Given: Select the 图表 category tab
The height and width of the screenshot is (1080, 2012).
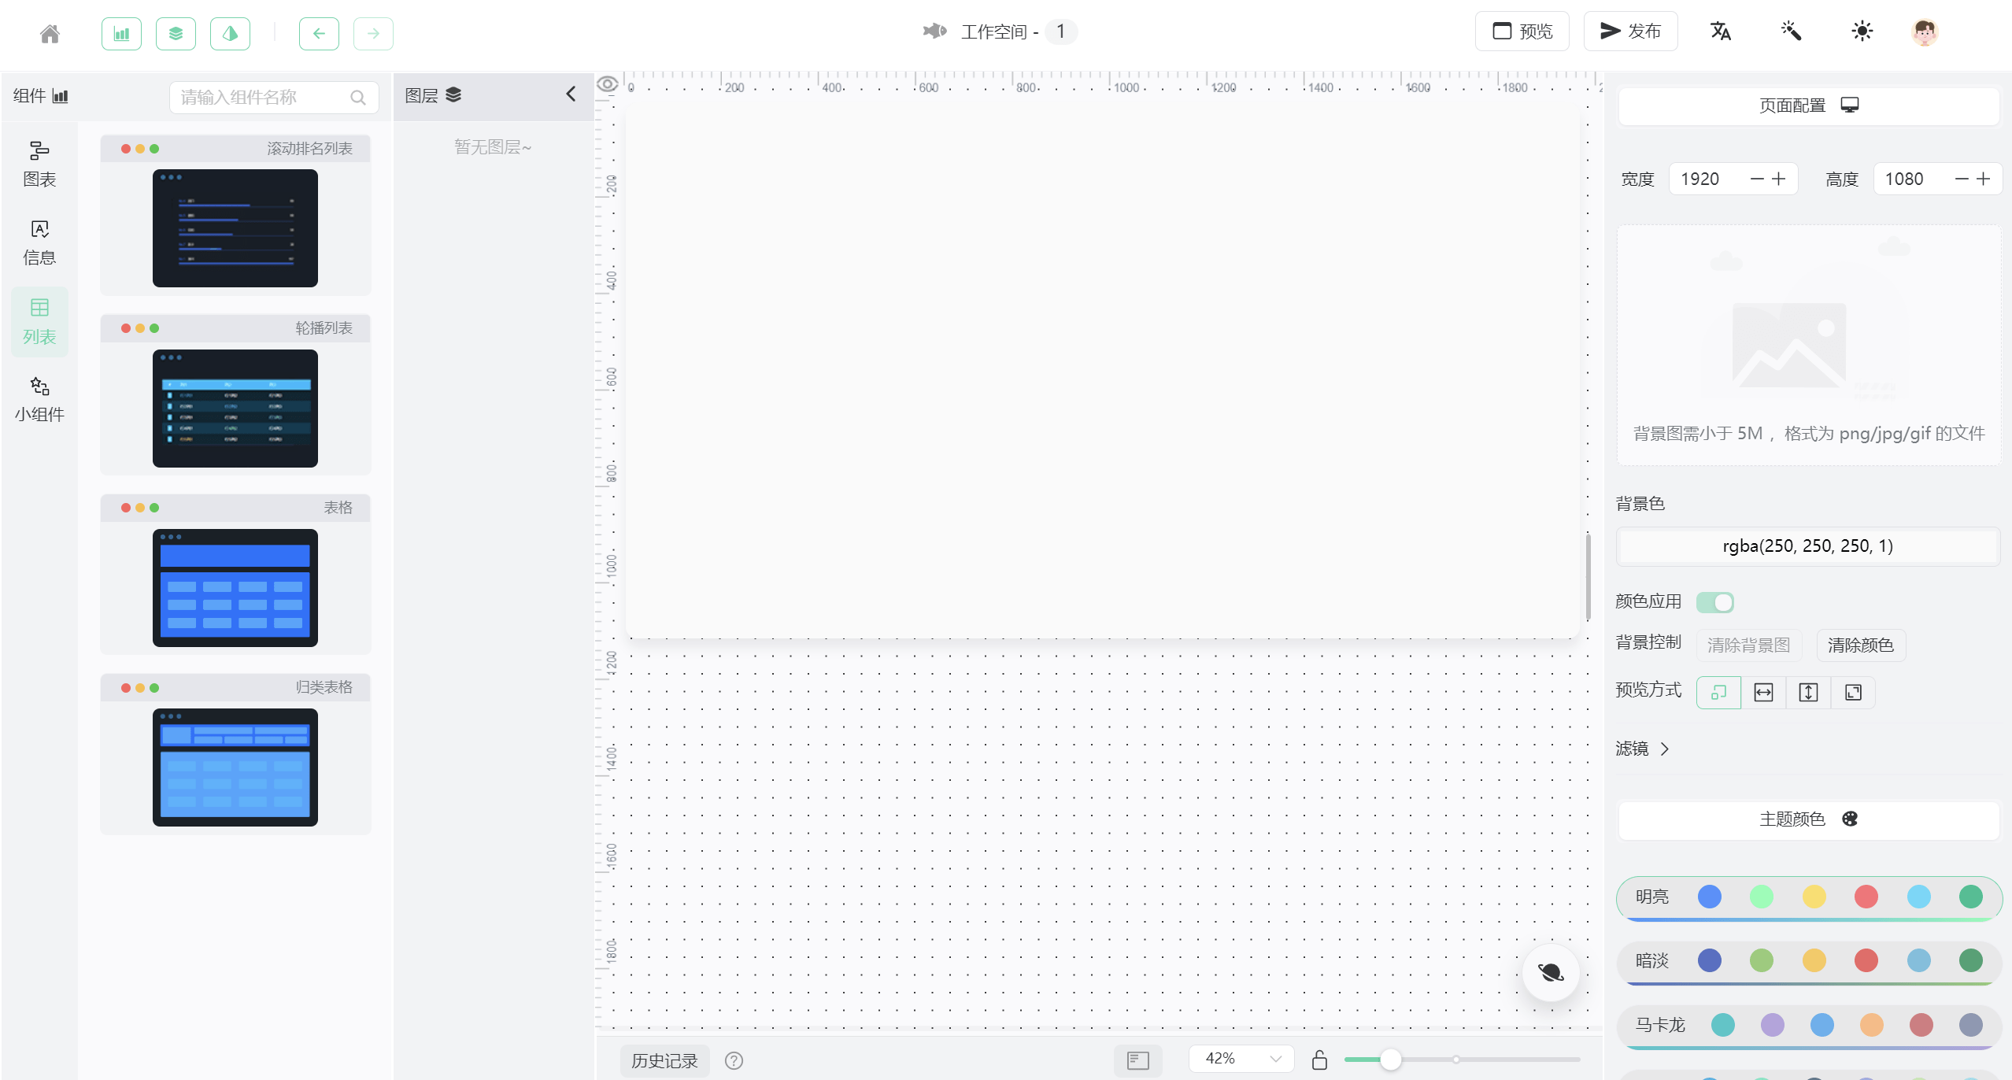Looking at the screenshot, I should (x=39, y=163).
